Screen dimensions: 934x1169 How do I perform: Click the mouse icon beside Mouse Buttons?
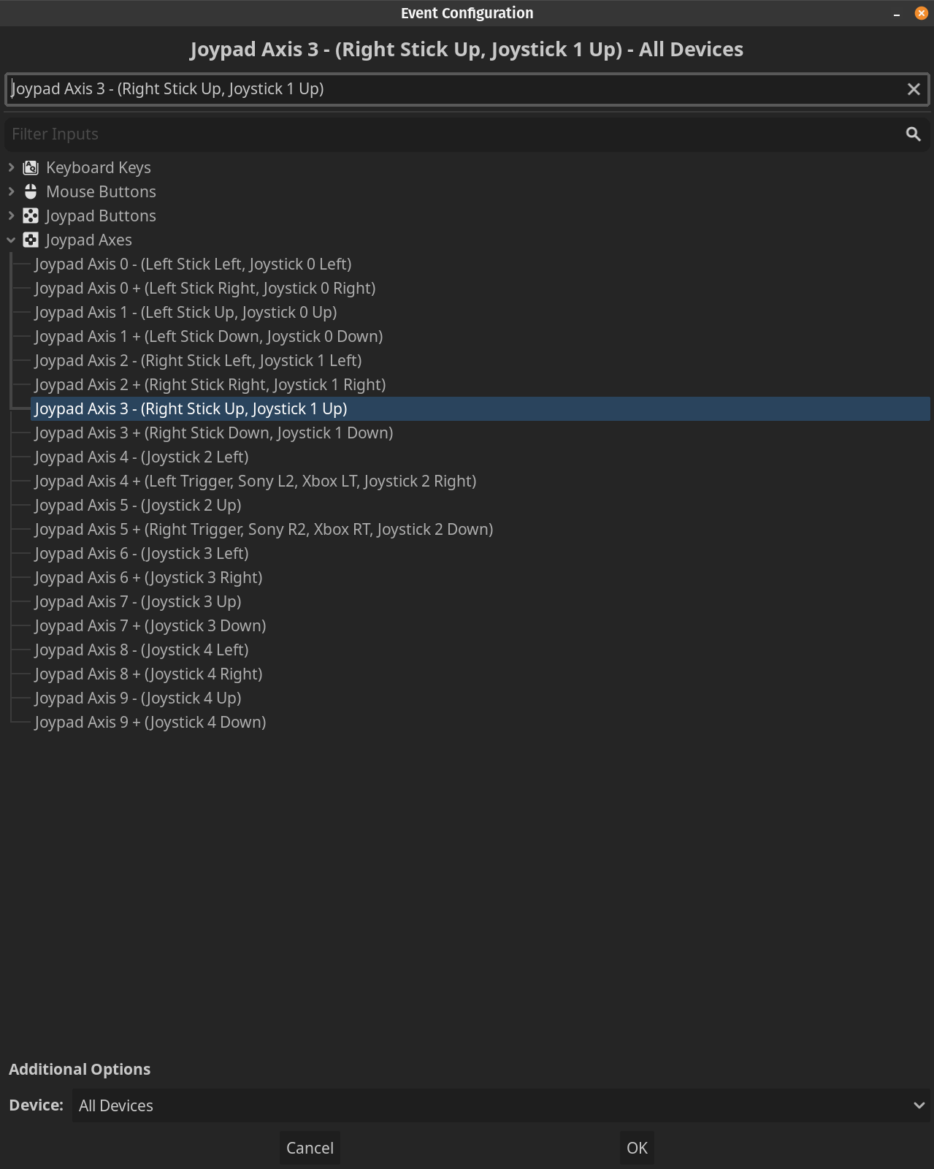click(x=31, y=191)
